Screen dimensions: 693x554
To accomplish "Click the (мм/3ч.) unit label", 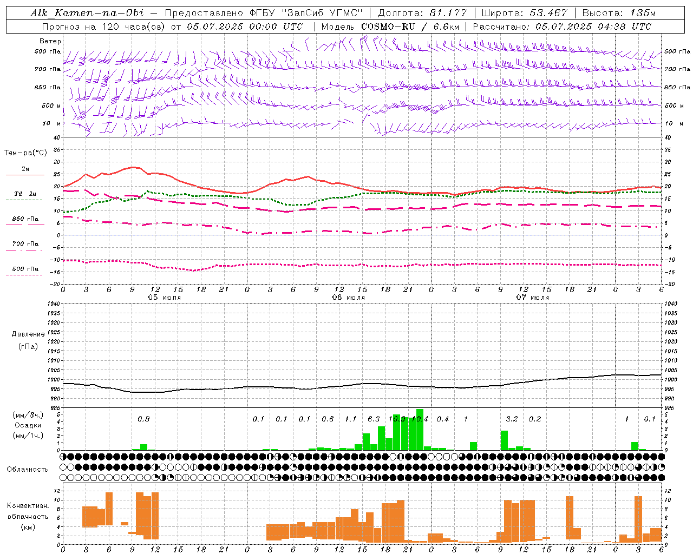I will 28,415.
